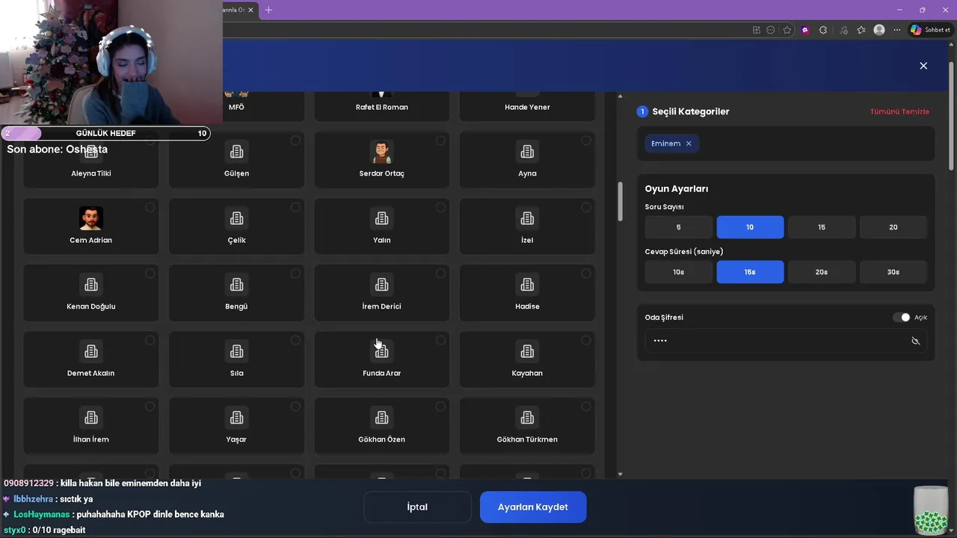Click the Gülşen category icon
Screen dimensions: 957x538
coord(236,152)
